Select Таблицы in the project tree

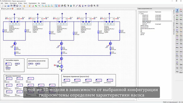click(142, 33)
